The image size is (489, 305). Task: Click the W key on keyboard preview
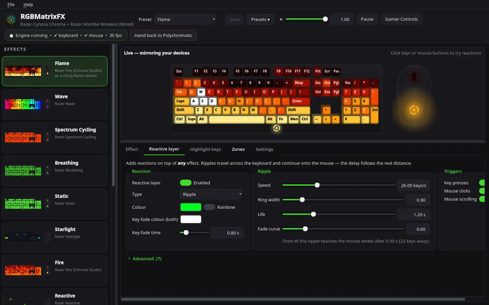201,92
